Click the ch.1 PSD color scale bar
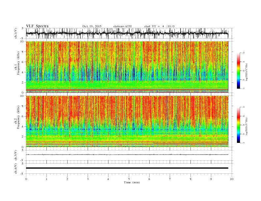The image size is (261, 201). click(x=239, y=71)
